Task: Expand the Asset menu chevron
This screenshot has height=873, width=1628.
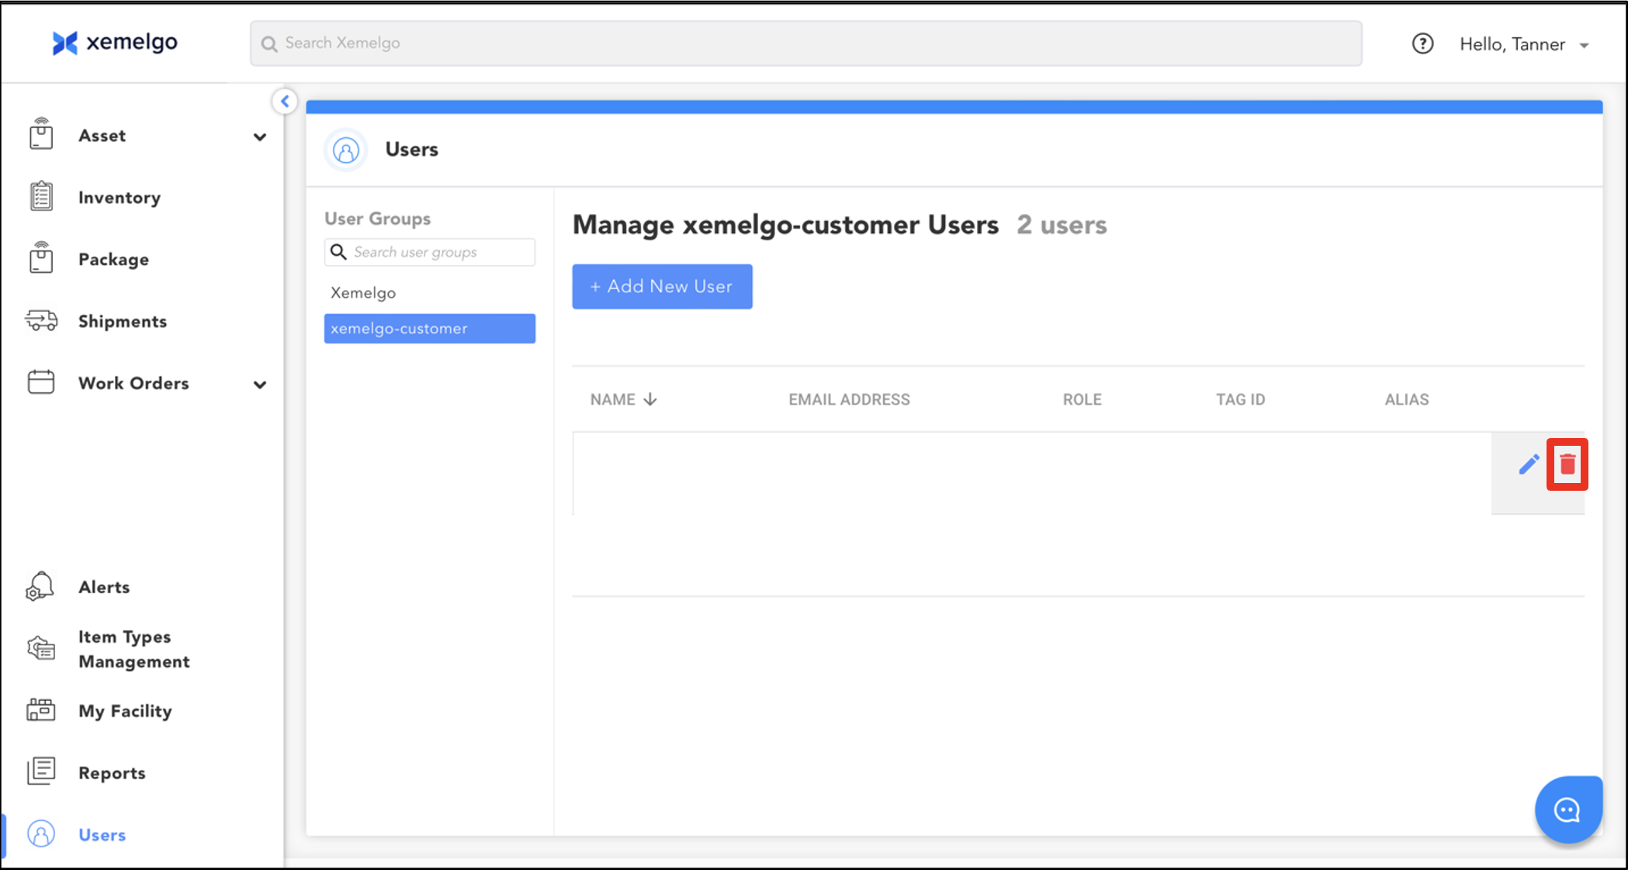Action: (x=260, y=137)
